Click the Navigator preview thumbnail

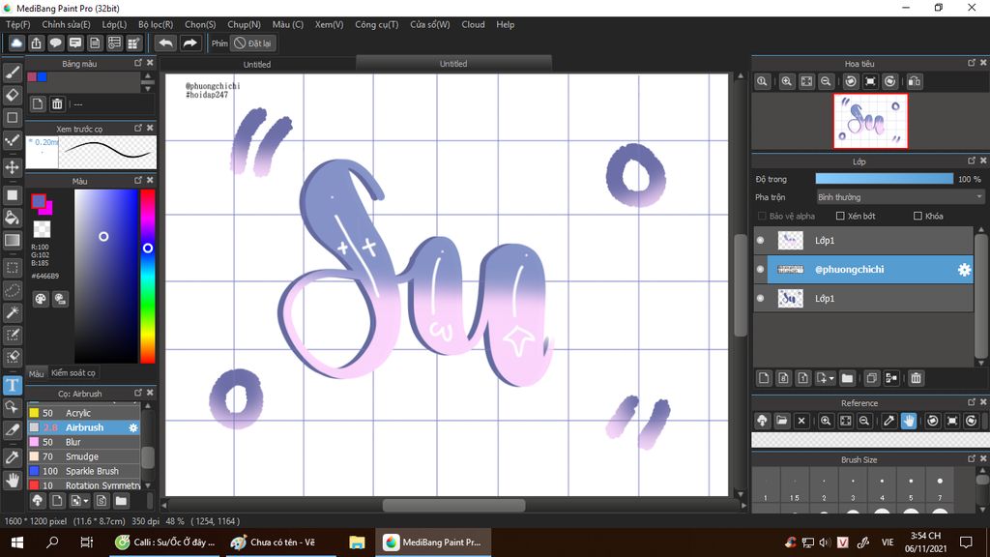tap(871, 121)
